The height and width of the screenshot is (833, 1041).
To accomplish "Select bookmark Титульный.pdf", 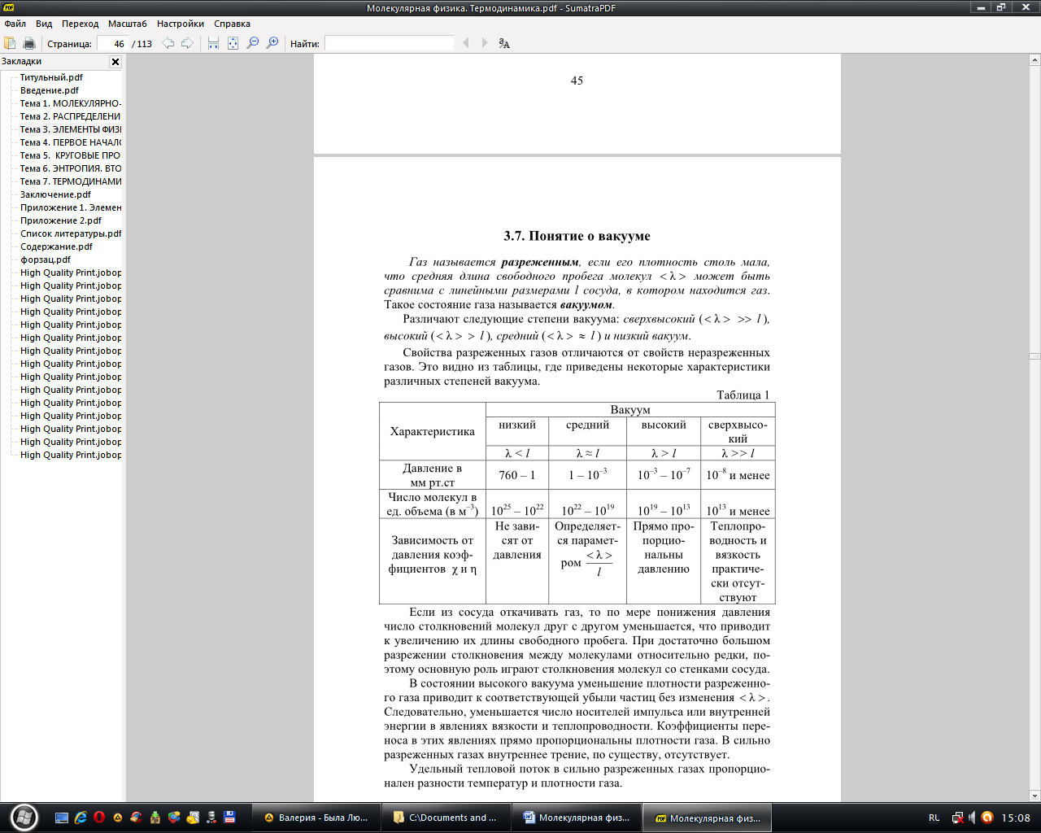I will pos(51,77).
